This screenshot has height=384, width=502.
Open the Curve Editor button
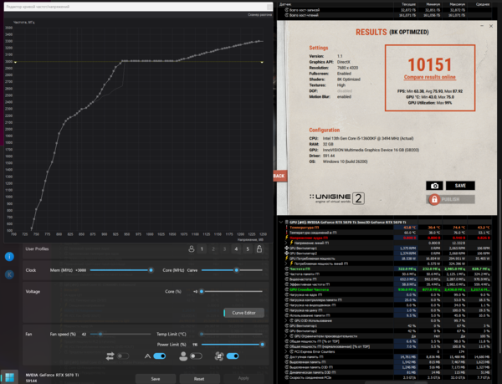tap(244, 313)
